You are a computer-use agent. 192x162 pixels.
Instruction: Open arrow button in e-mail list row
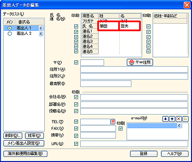(x=179, y=126)
